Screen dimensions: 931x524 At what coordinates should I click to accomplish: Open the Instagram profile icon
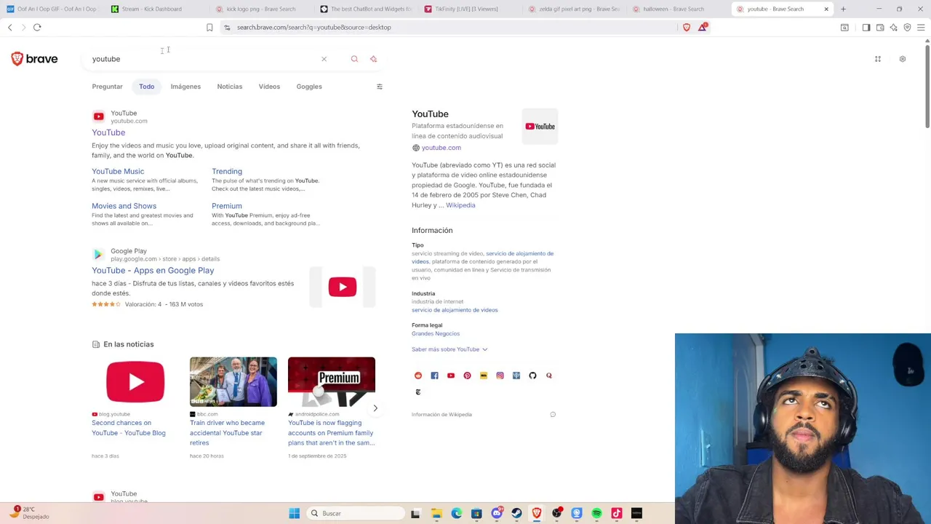click(500, 376)
